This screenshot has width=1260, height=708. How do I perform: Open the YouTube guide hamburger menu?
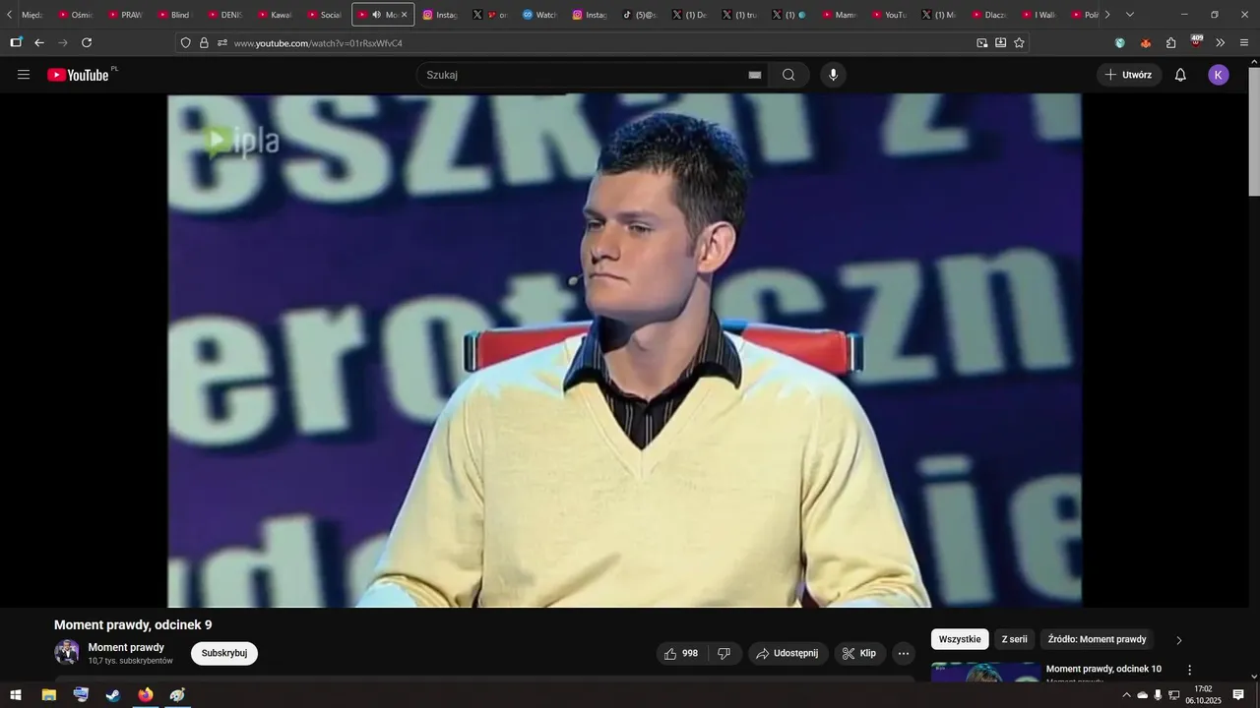point(24,75)
